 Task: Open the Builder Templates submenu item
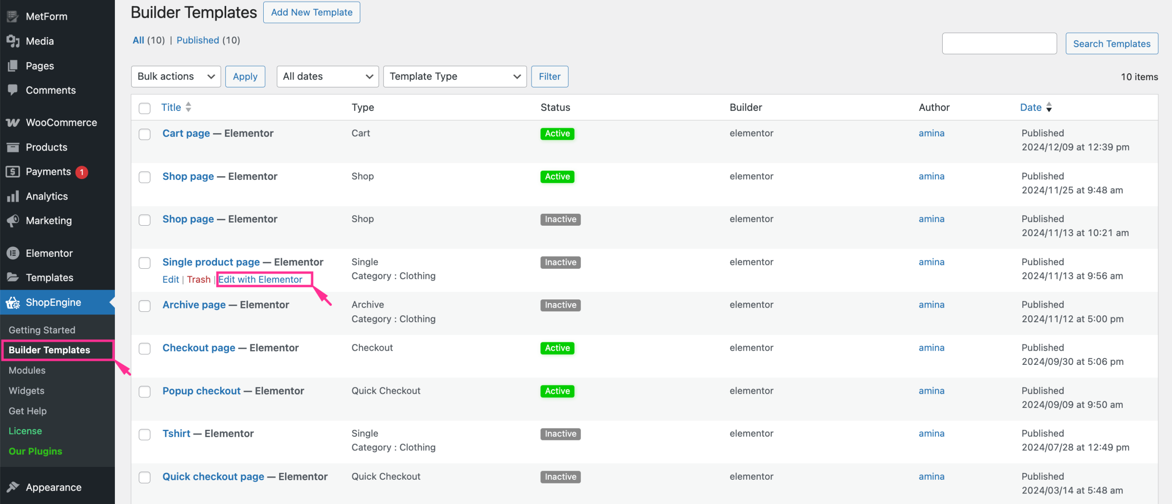tap(49, 350)
